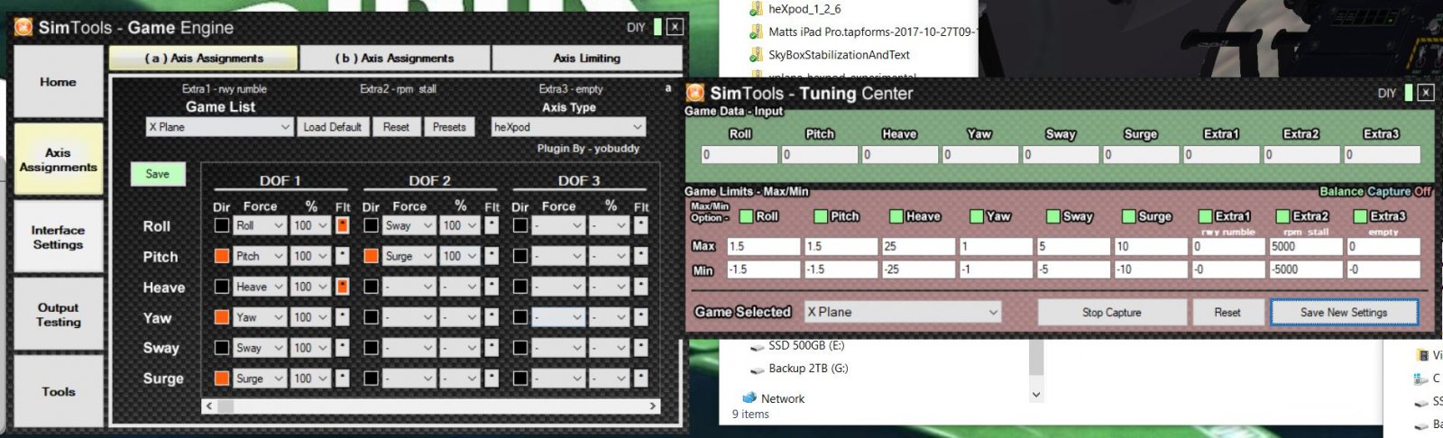Image resolution: width=1443 pixels, height=438 pixels.
Task: Open Sway force dropdown in DOF 2 Roll row
Action: (x=409, y=225)
